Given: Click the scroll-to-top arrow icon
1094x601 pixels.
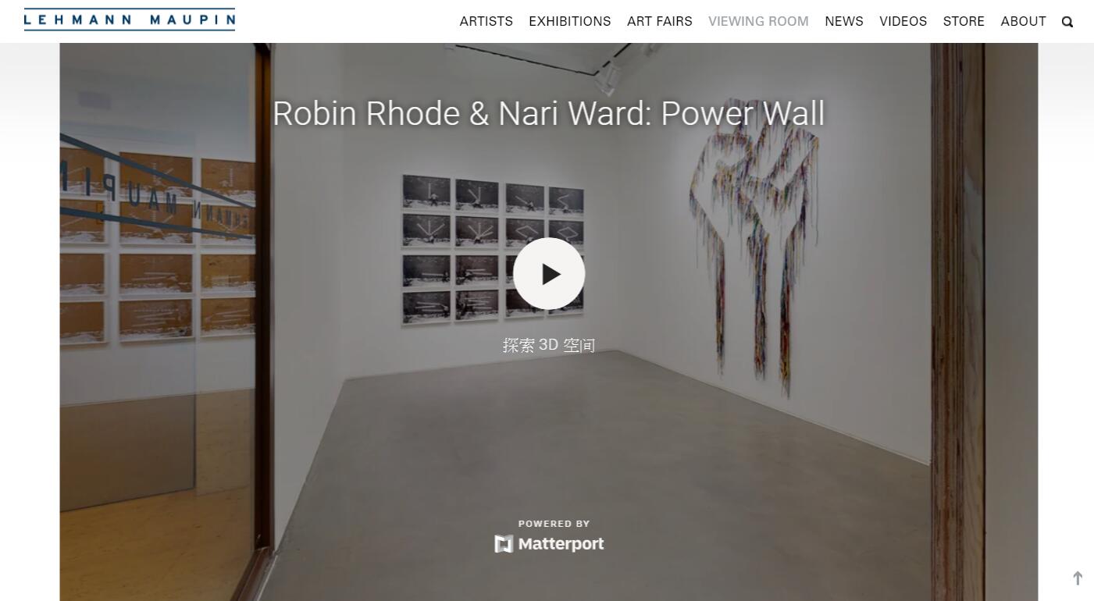Looking at the screenshot, I should pyautogui.click(x=1078, y=578).
